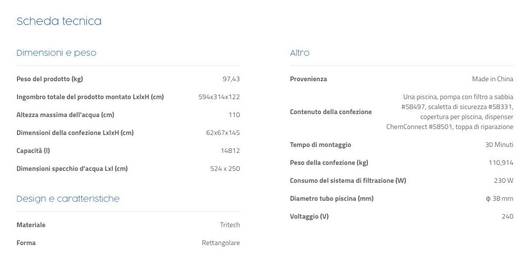Viewport: 531px width, 263px height.
Task: Click the Contenuto della confezione label
Action: coord(330,112)
